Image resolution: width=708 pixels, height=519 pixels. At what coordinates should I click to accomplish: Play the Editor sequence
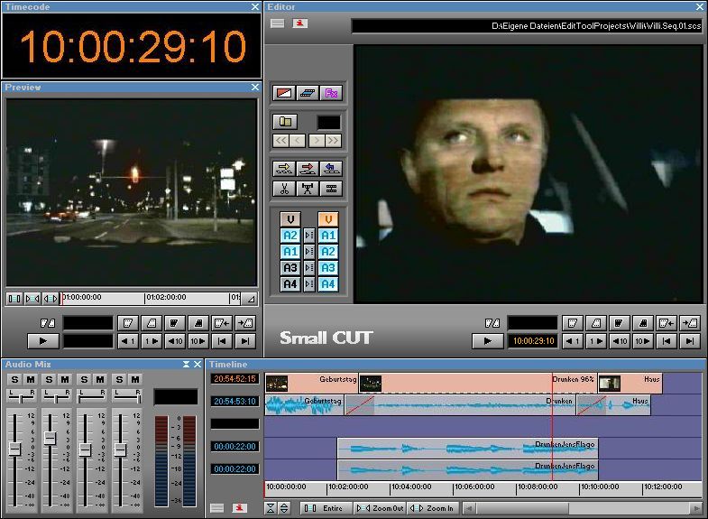click(488, 341)
